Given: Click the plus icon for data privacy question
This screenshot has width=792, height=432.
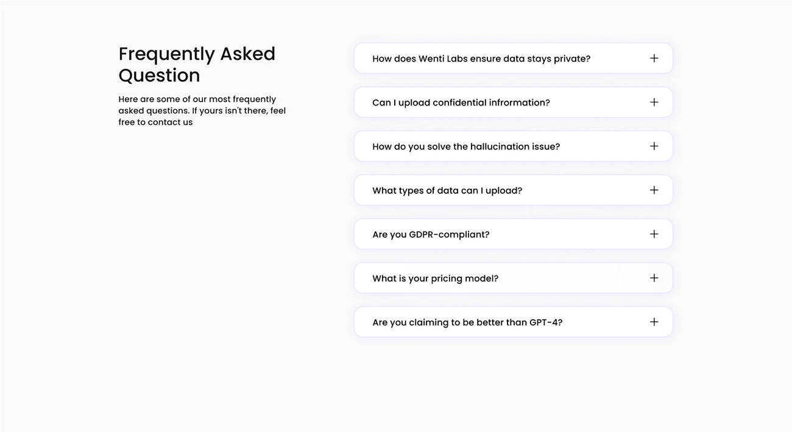Looking at the screenshot, I should coord(654,58).
